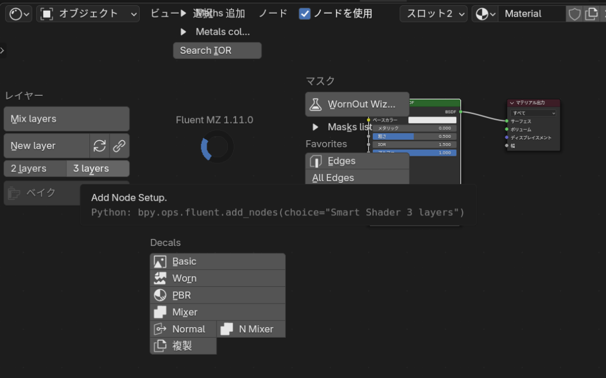The width and height of the screenshot is (606, 378).
Task: Select the Mixer decal option
Action: (x=217, y=312)
